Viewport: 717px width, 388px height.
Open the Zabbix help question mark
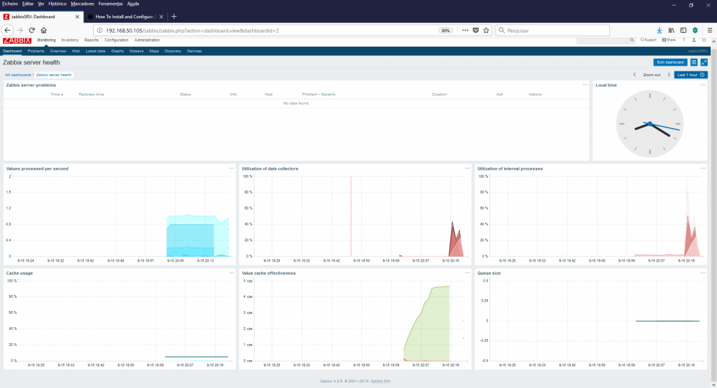point(684,40)
